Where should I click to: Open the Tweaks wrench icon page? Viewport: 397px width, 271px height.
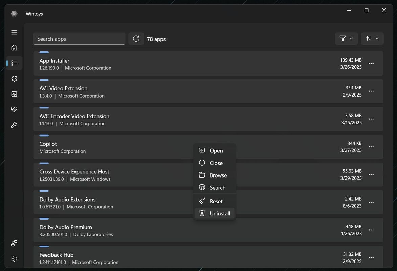click(14, 125)
